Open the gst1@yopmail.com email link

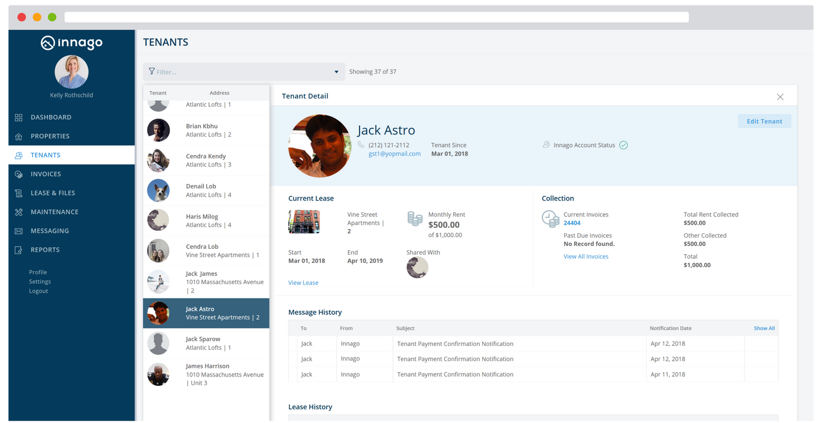click(x=394, y=154)
